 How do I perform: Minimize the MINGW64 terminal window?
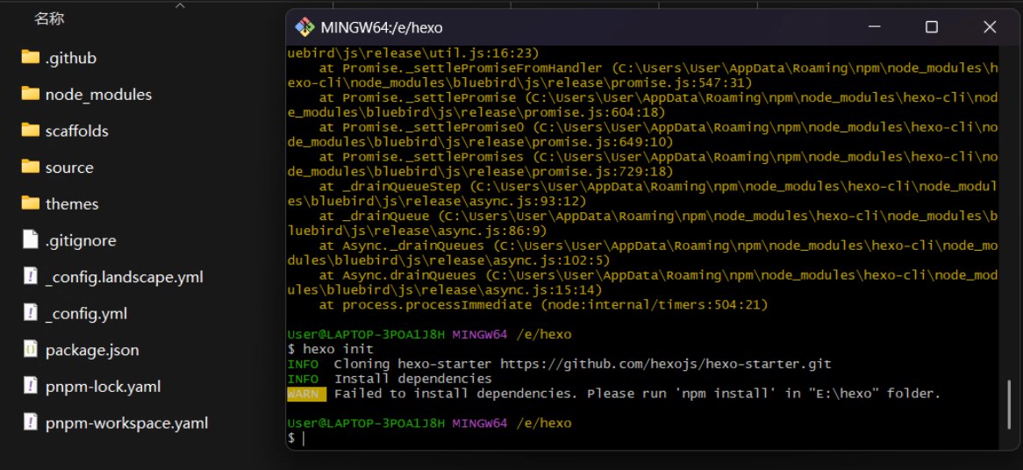pos(874,26)
